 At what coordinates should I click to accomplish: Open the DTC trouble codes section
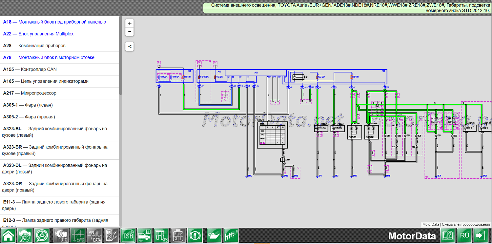[x=60, y=236]
